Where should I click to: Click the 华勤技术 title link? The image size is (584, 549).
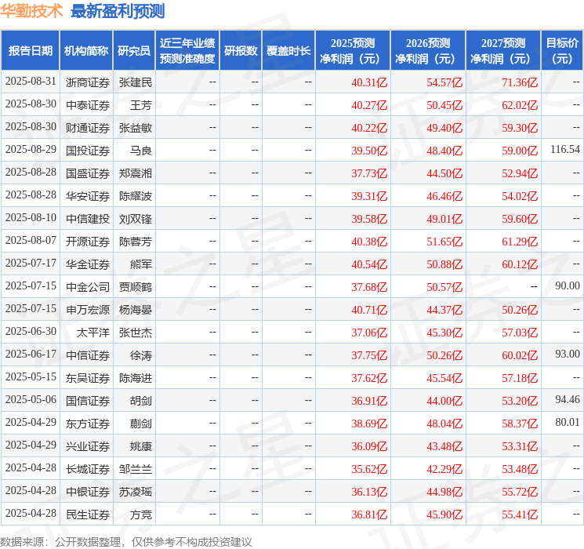pos(32,12)
